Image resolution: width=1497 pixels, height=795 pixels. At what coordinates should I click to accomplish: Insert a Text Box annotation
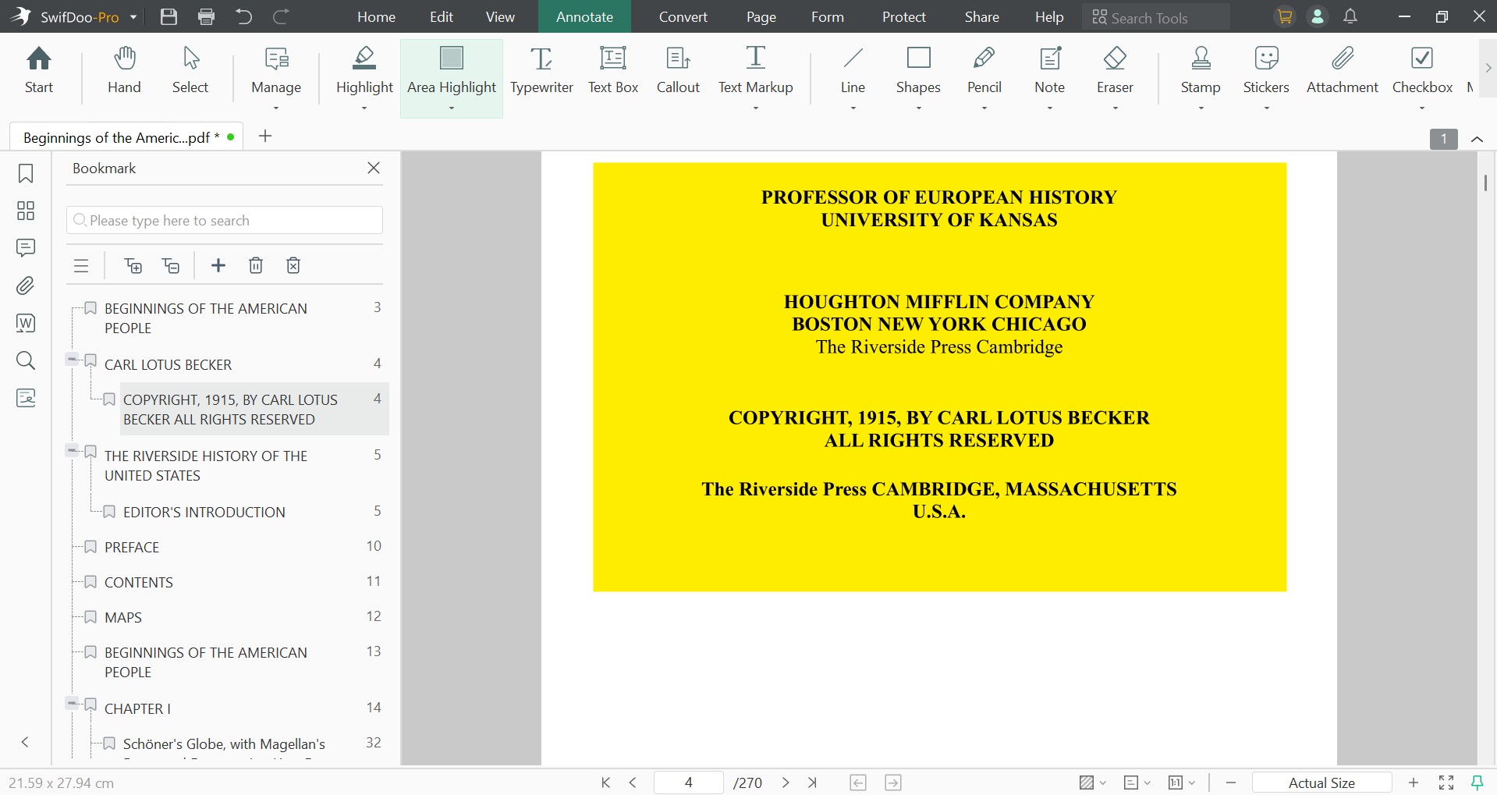(x=613, y=71)
